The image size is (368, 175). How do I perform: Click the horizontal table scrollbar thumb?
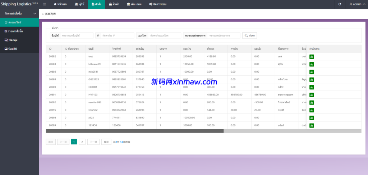(x=135, y=131)
